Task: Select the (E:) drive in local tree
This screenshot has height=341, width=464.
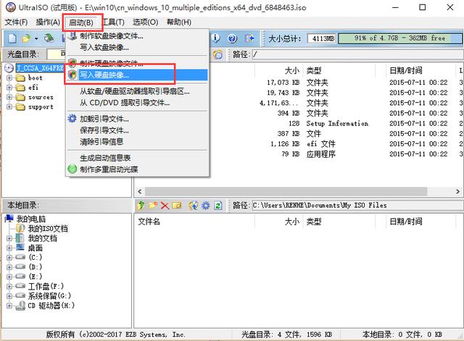Action: pos(36,277)
